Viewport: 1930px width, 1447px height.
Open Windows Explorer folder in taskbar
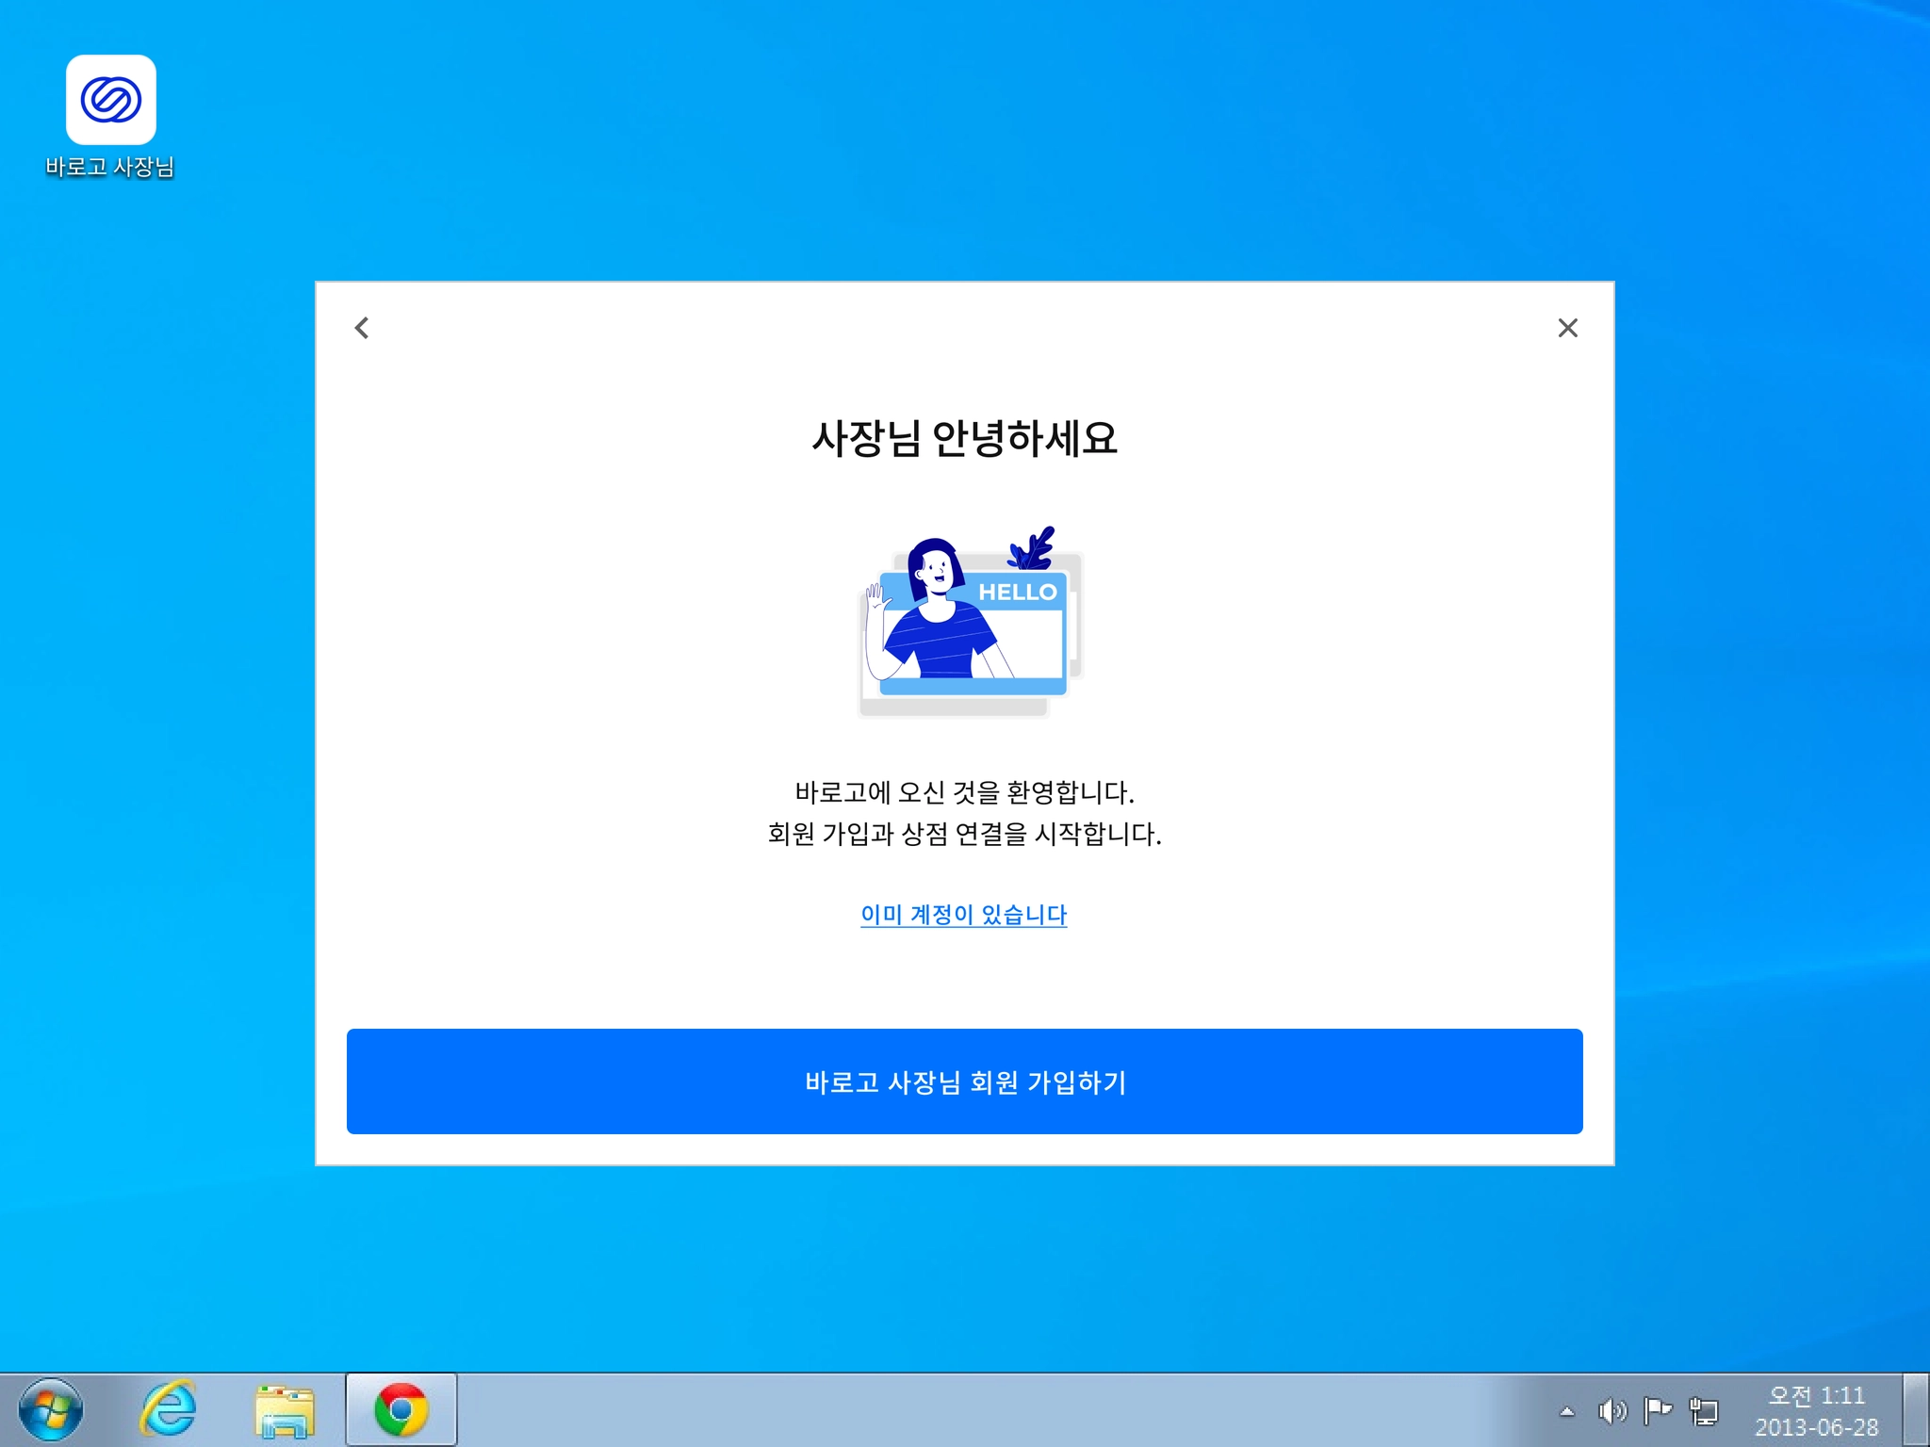284,1410
